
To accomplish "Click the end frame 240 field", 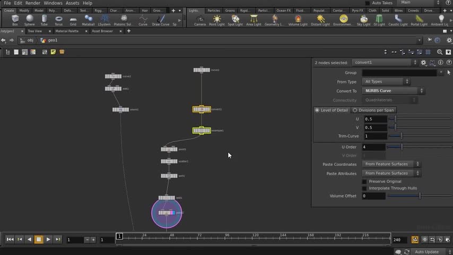I will 400,240.
